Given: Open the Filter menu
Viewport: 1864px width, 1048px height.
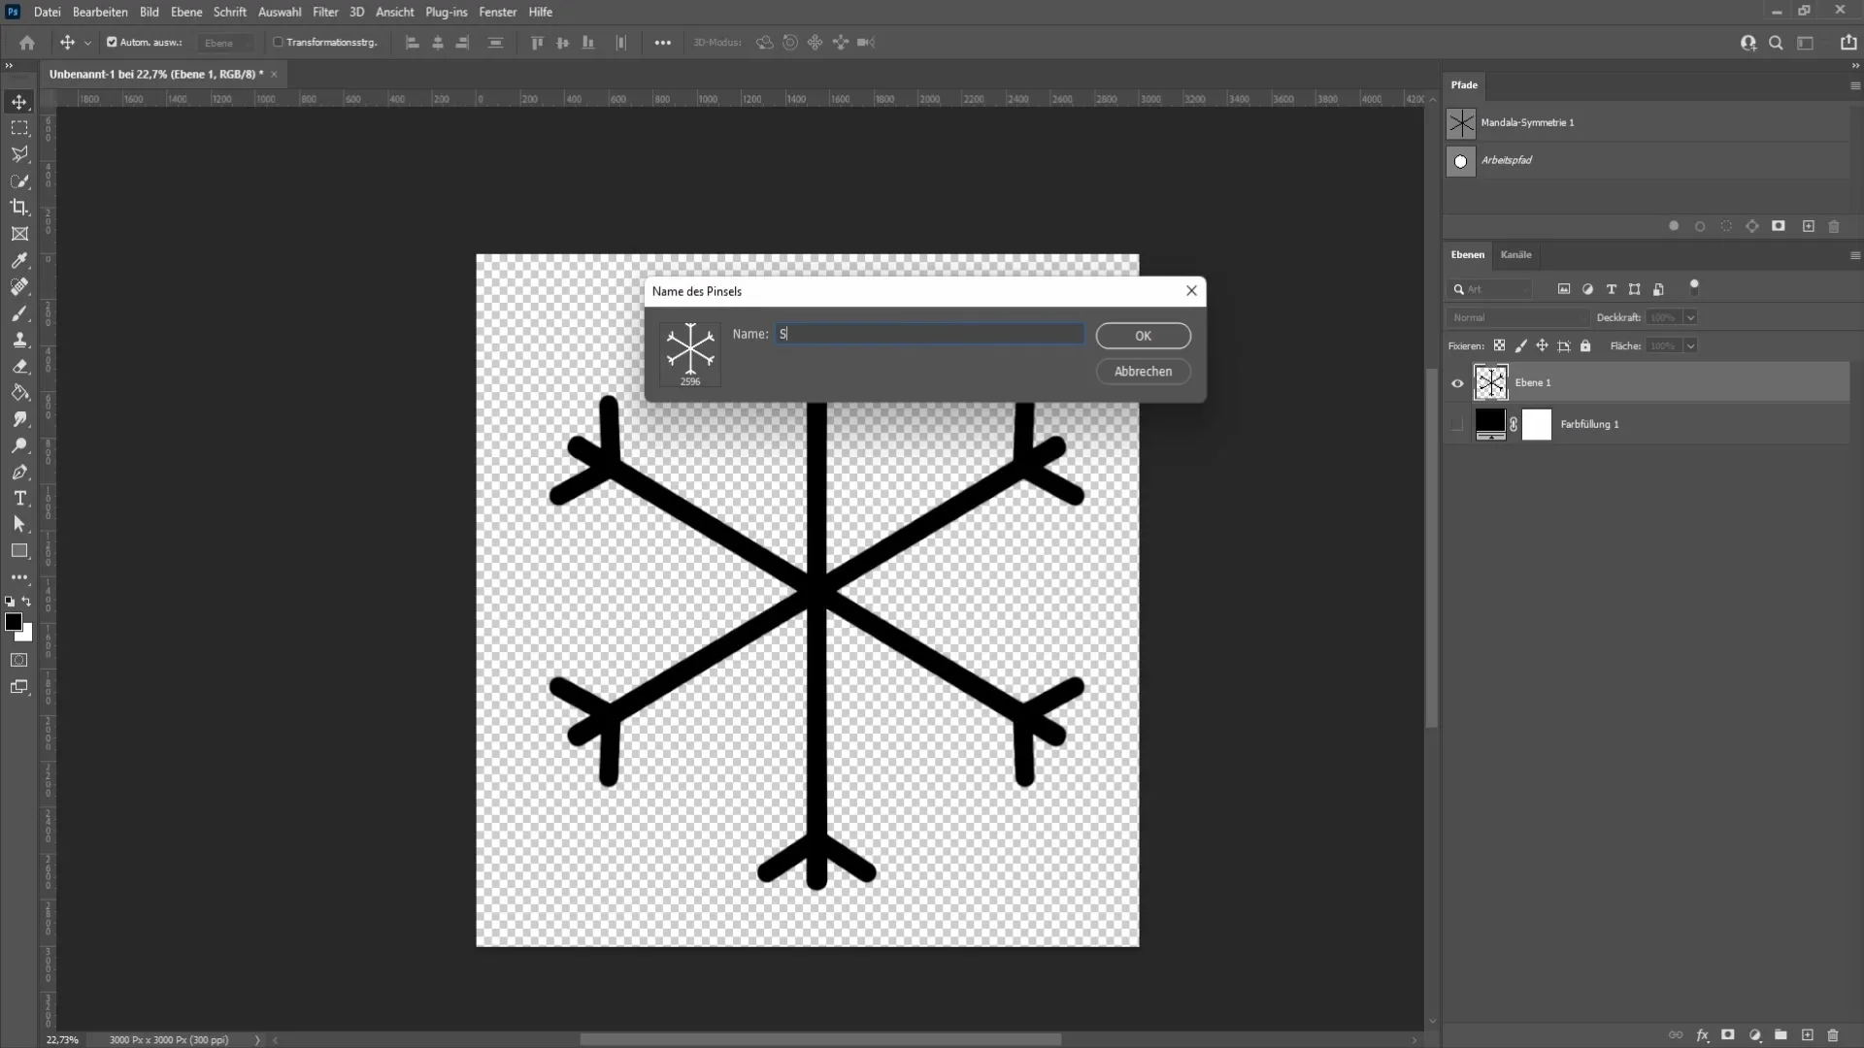Looking at the screenshot, I should 325,12.
